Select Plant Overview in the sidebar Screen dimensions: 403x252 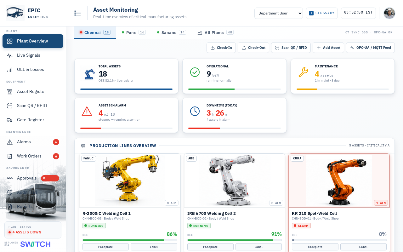33,41
